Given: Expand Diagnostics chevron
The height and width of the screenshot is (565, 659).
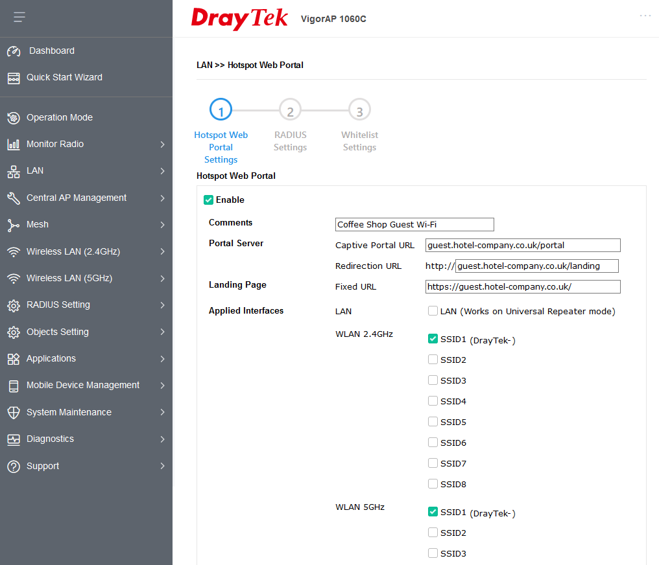Looking at the screenshot, I should pyautogui.click(x=162, y=439).
